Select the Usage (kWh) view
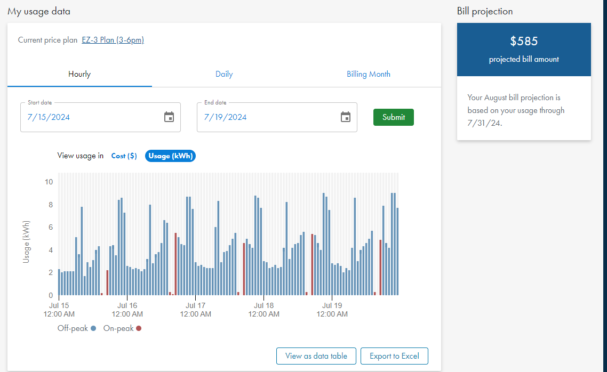Image resolution: width=607 pixels, height=372 pixels. [170, 156]
